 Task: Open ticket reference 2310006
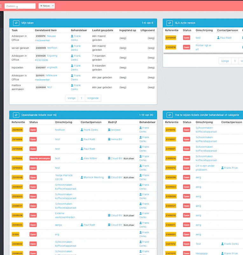(x=17, y=158)
